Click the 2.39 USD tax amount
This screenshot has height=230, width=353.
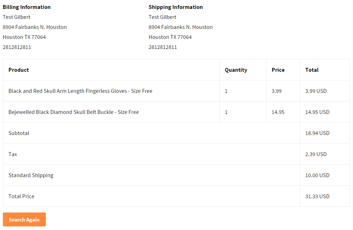tap(316, 154)
